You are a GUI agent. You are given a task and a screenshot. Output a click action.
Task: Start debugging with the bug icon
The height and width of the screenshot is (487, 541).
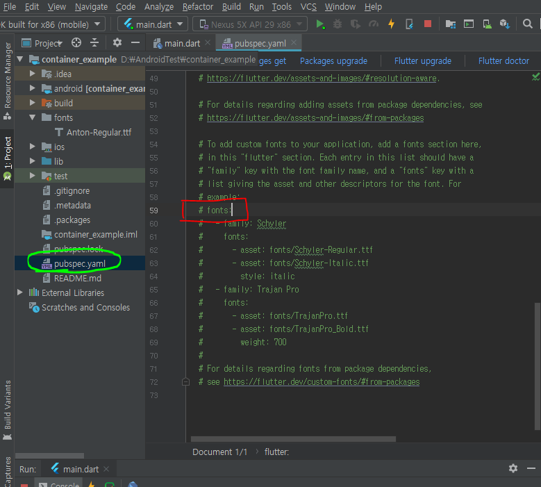pos(338,24)
